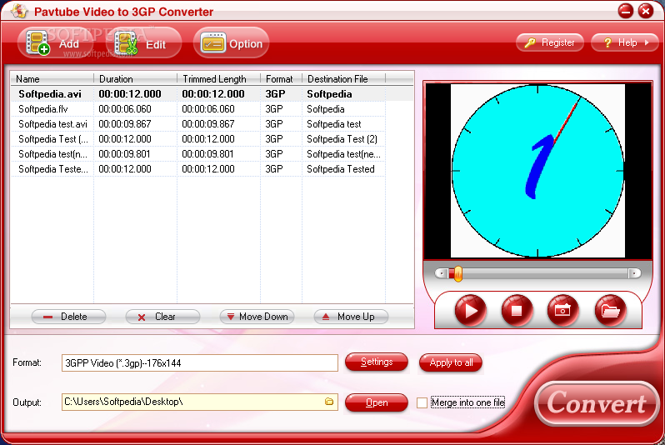
Task: Click destination Softpedia test(ne... cell
Action: pyautogui.click(x=343, y=154)
